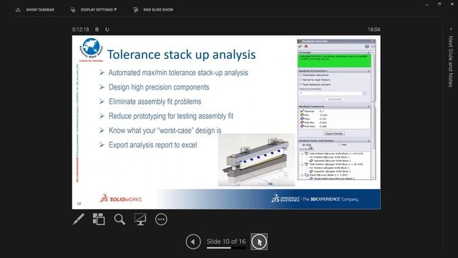Click the "Slide 10 of 16" indicator
Image resolution: width=458 pixels, height=258 pixels.
pos(226,242)
